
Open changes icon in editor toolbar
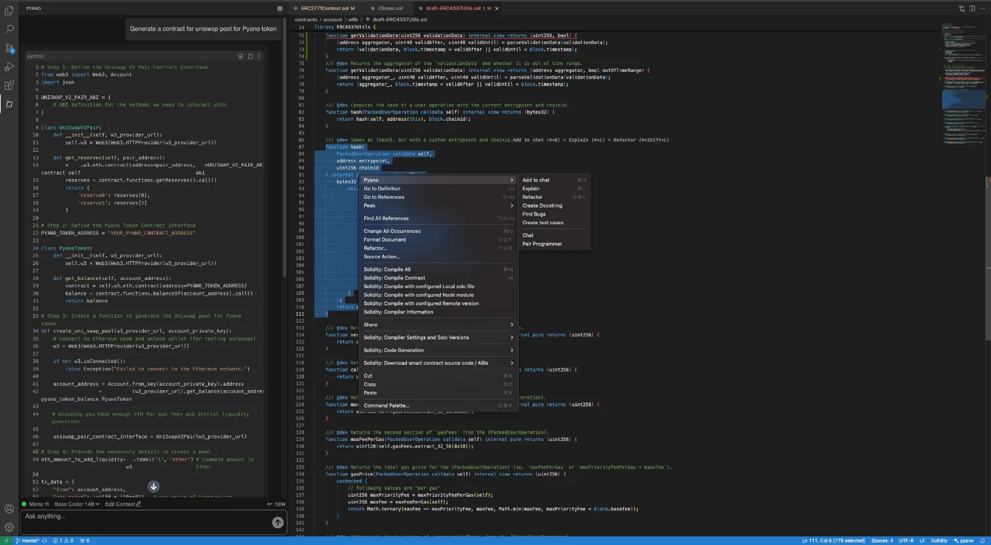tap(962, 8)
